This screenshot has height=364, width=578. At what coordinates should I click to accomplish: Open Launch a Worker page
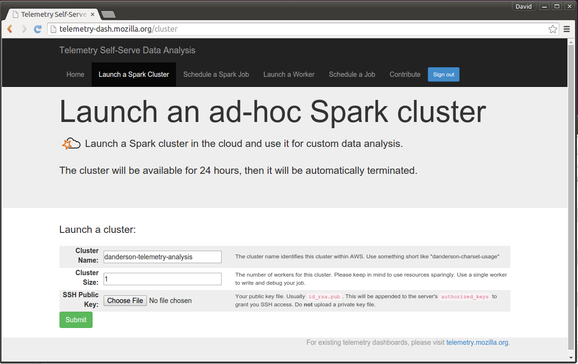tap(289, 74)
